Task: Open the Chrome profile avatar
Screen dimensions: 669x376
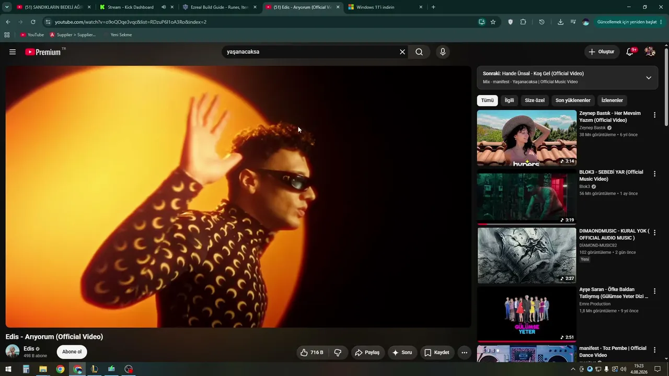Action: click(586, 22)
